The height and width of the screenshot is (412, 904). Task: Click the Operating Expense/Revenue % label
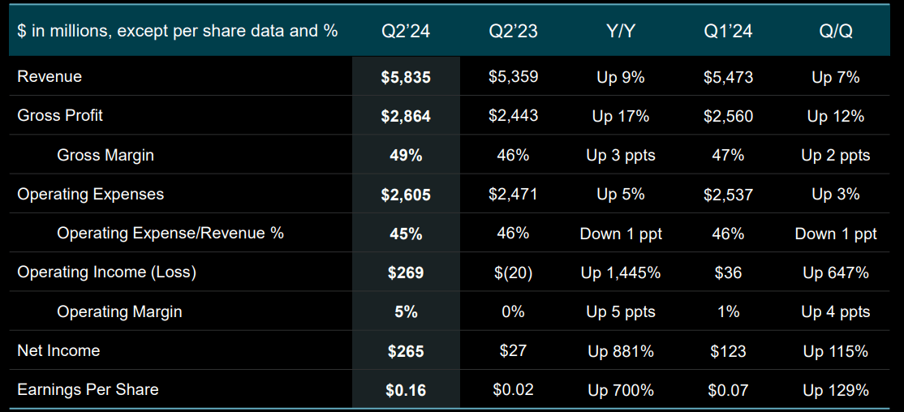coord(170,234)
